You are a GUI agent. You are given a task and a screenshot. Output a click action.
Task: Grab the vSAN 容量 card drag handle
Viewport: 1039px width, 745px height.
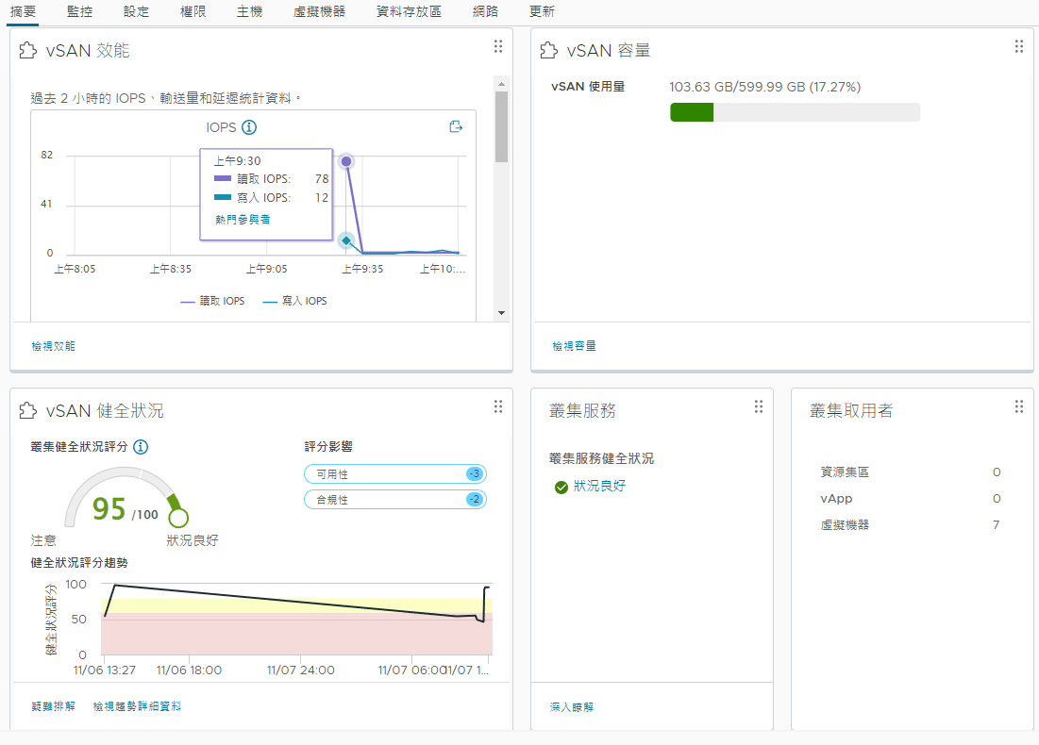tap(1019, 46)
